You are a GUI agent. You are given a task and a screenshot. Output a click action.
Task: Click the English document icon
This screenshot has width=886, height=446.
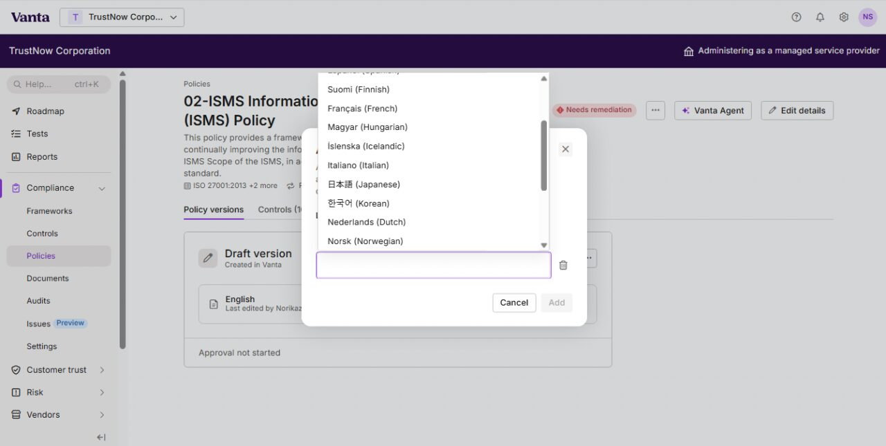[214, 304]
